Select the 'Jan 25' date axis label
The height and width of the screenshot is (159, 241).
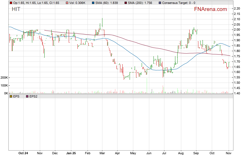click(x=71, y=153)
